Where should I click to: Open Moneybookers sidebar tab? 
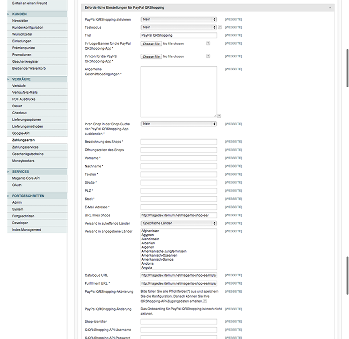point(37,161)
